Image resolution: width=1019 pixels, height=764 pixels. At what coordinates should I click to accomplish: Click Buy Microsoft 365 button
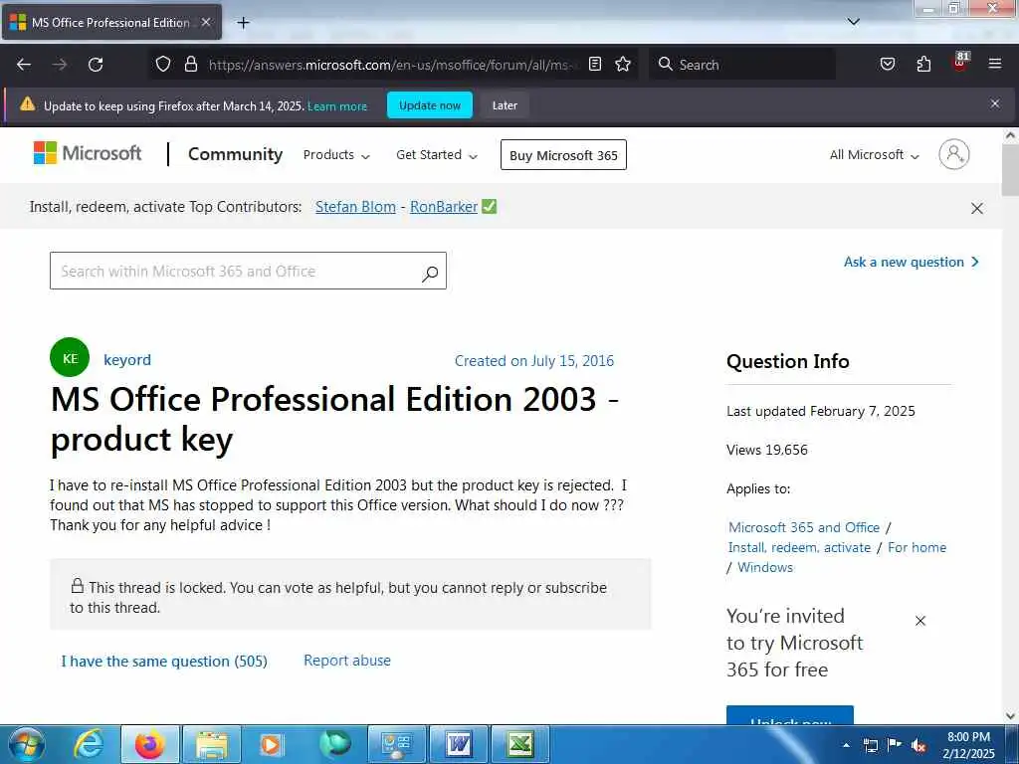[563, 155]
